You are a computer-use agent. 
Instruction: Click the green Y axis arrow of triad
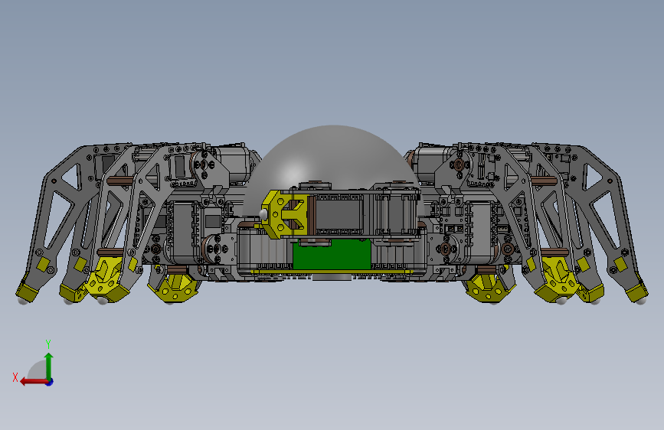tap(49, 366)
